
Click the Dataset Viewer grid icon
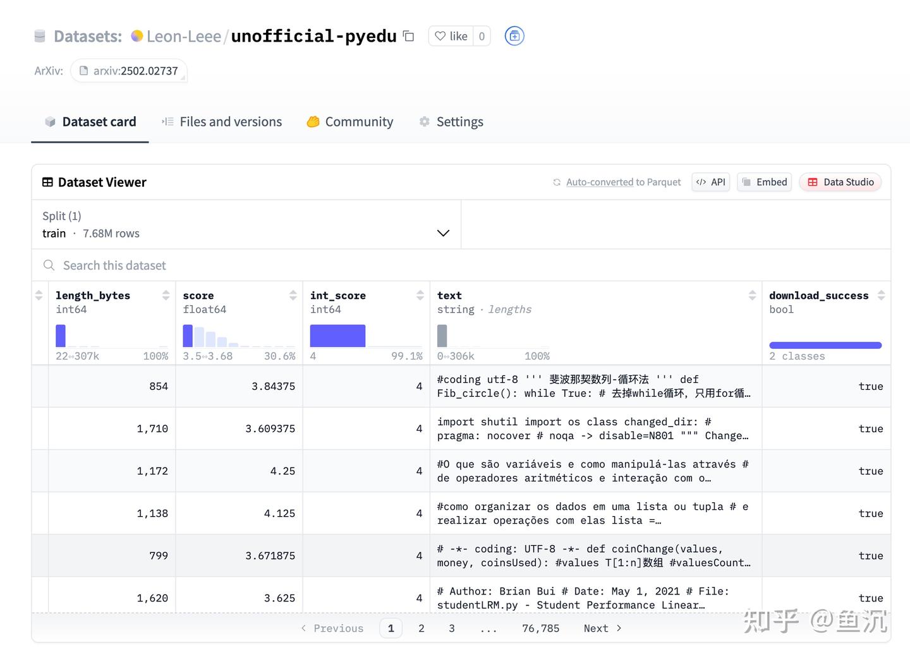tap(48, 182)
